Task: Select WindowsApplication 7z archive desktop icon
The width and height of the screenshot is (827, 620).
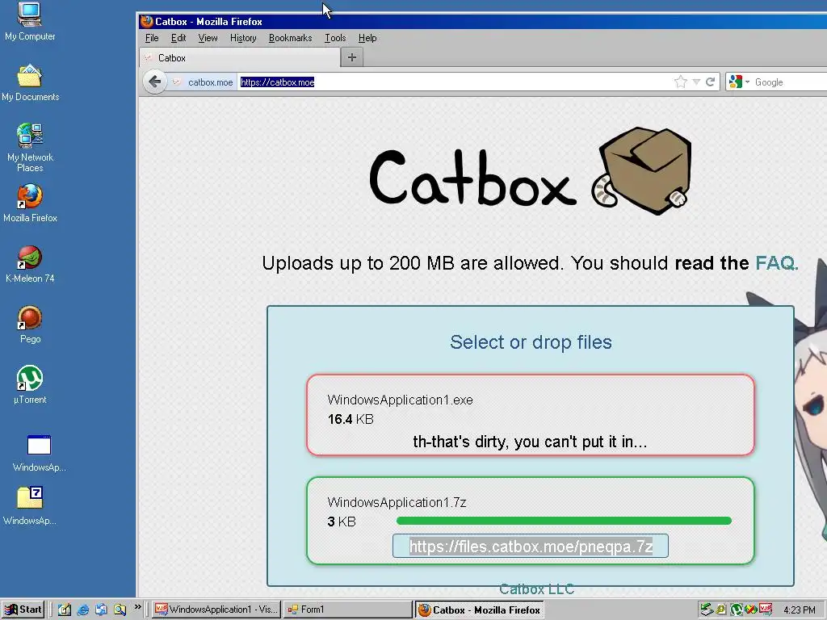Action: [x=30, y=506]
